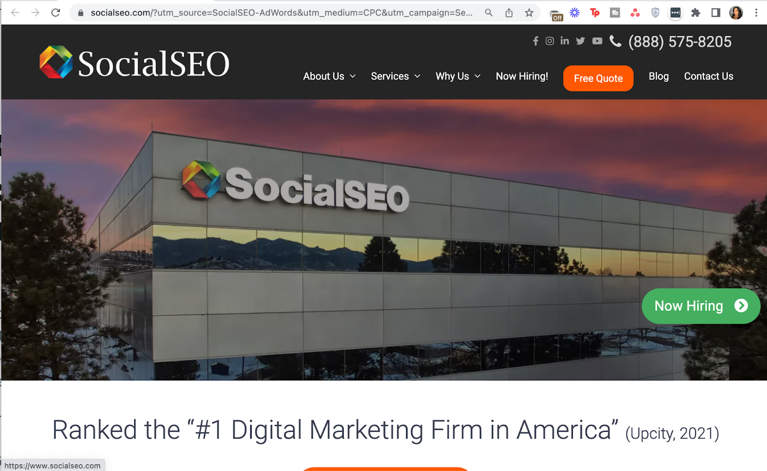The image size is (767, 471).
Task: Expand the About Us dropdown menu
Action: point(329,77)
